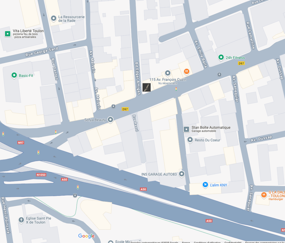Click the Basic-Fit gym pin
The width and height of the screenshot is (285, 243).
pos(14,75)
